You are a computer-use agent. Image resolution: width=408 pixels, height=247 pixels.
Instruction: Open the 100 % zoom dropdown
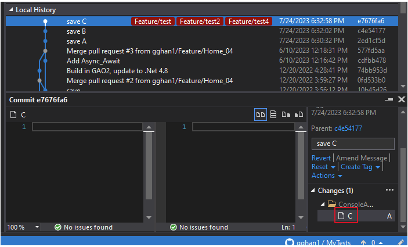click(x=37, y=227)
